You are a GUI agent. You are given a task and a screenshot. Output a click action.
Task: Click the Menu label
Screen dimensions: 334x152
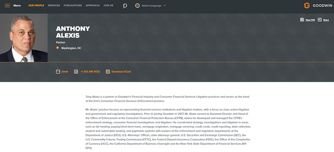point(17,6)
